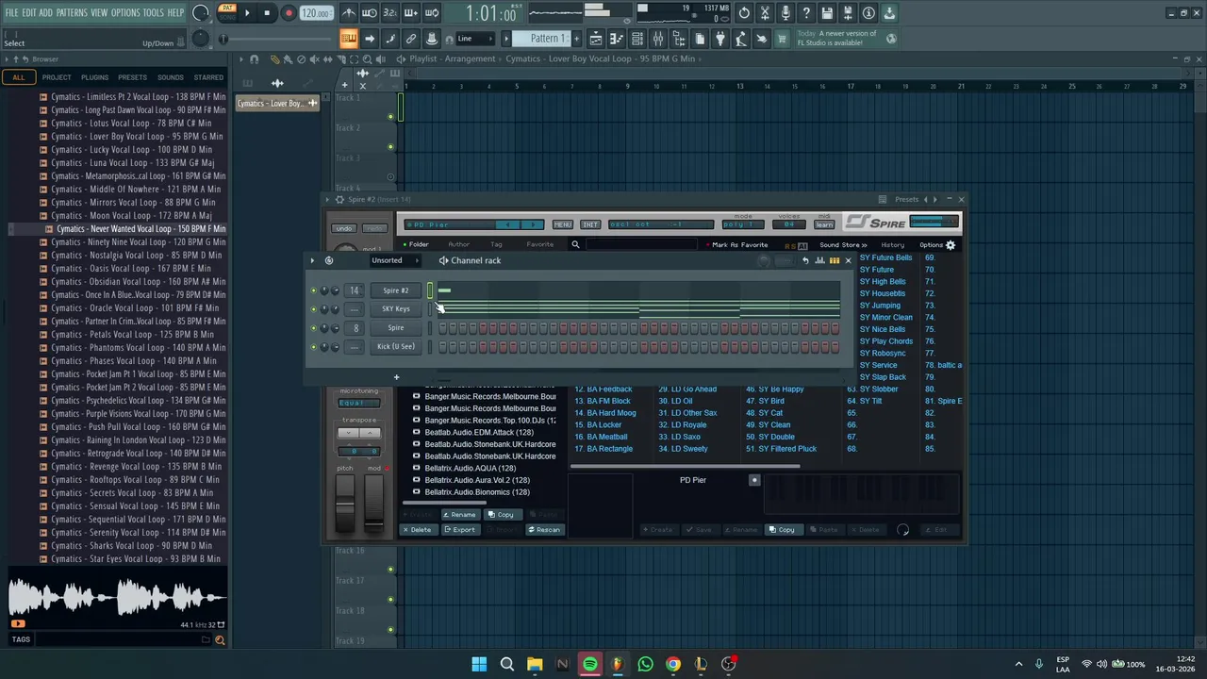Screen dimensions: 1207x679
Task: Open the Playlist view button
Action: pyautogui.click(x=596, y=39)
